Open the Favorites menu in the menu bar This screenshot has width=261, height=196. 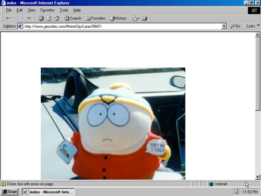click(48, 10)
